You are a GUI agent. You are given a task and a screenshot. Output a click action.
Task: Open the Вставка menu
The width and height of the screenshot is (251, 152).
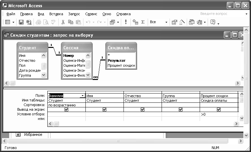pyautogui.click(x=56, y=14)
